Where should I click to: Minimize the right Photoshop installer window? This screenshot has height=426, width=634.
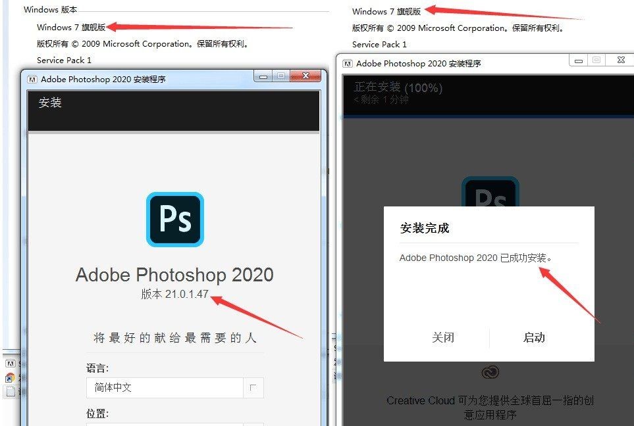[579, 60]
